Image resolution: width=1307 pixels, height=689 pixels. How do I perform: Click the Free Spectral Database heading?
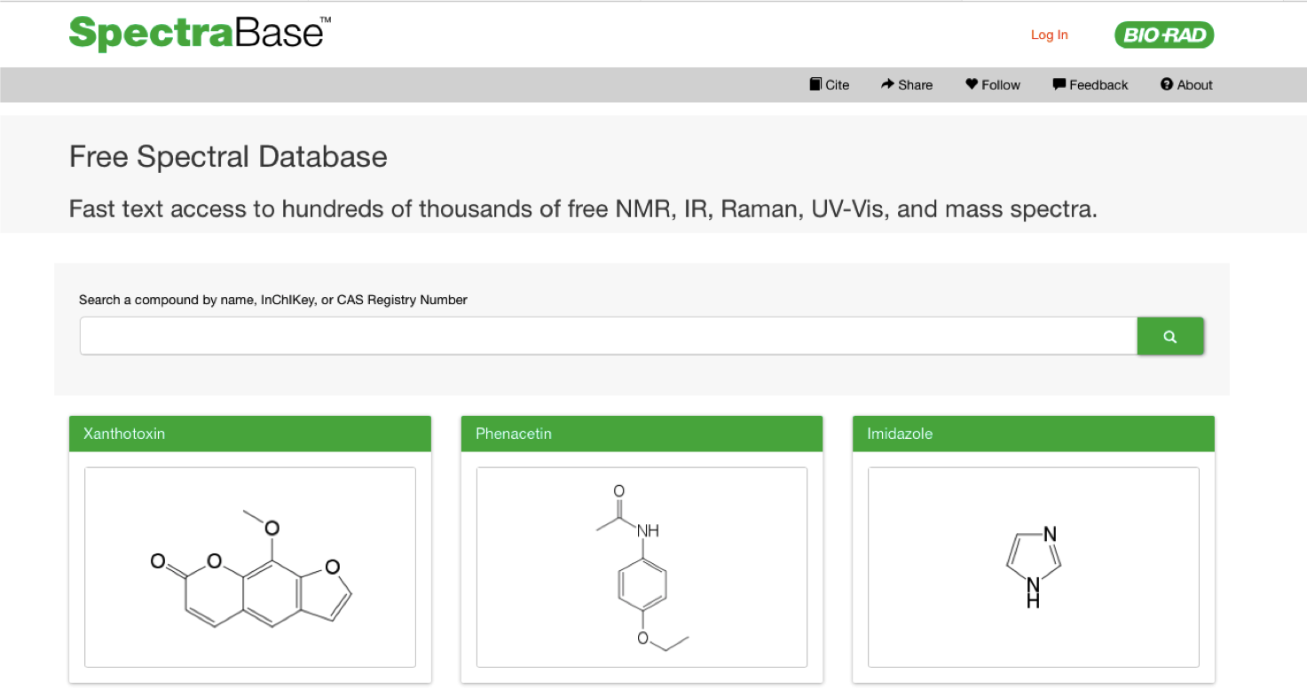tap(228, 156)
